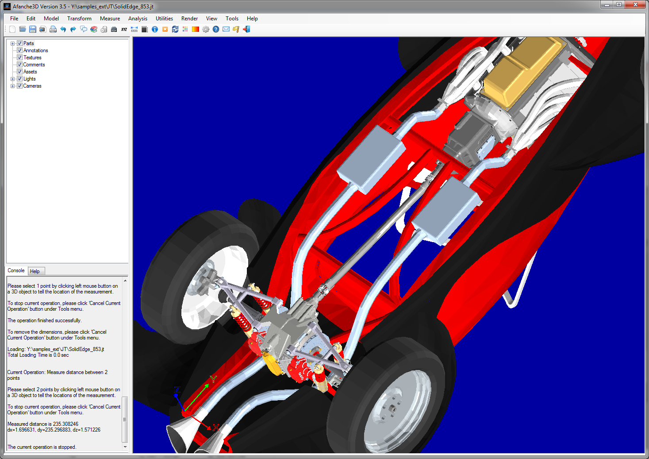The width and height of the screenshot is (649, 459).
Task: Uncheck the Annotations checkbox
Action: click(x=19, y=50)
